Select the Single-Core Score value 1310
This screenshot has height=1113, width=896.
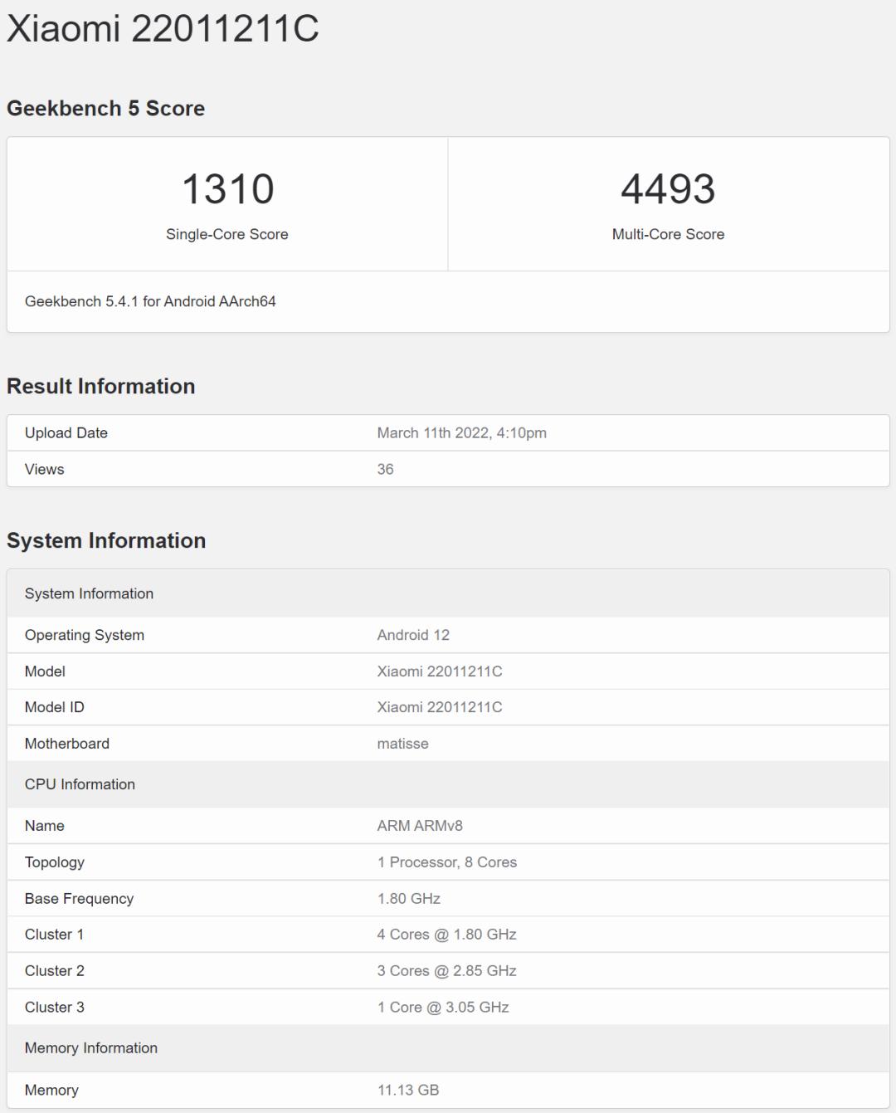(227, 189)
